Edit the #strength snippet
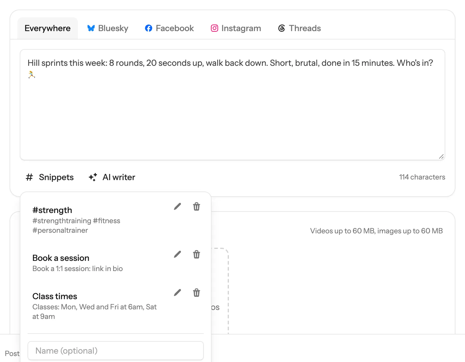Image resolution: width=465 pixels, height=362 pixels. click(x=177, y=206)
